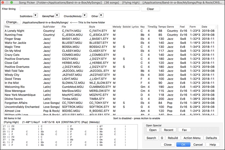The image size is (225, 150).
Task: Rebuild the song list
Action: [x=173, y=138]
